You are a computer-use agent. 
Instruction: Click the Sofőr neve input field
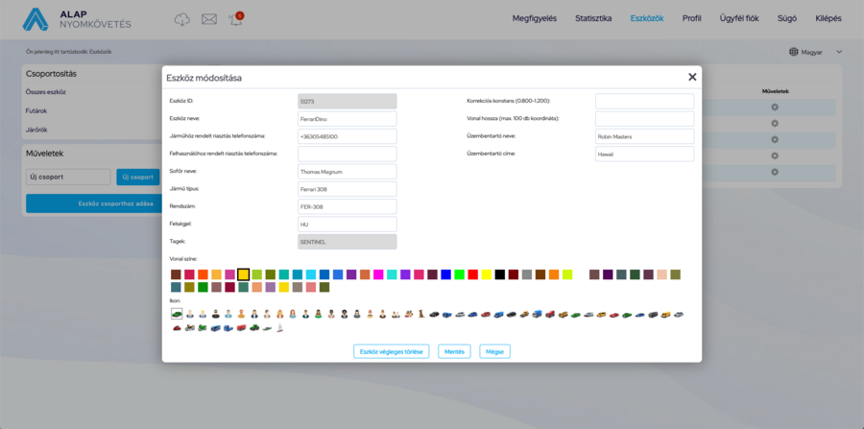tap(347, 172)
